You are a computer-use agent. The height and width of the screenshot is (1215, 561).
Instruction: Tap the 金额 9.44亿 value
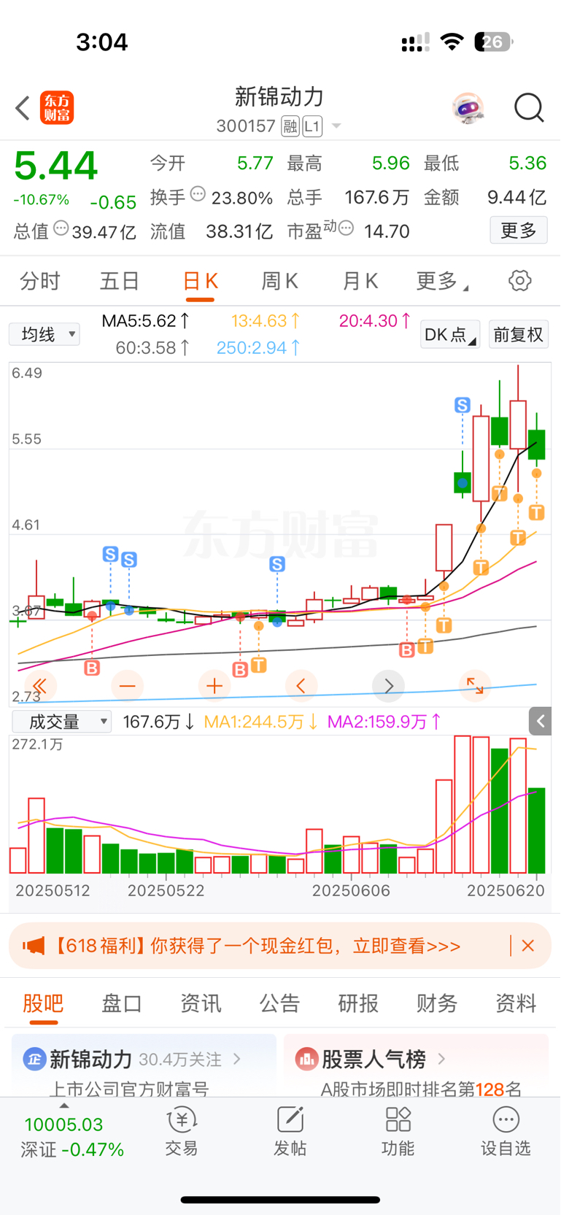(516, 197)
